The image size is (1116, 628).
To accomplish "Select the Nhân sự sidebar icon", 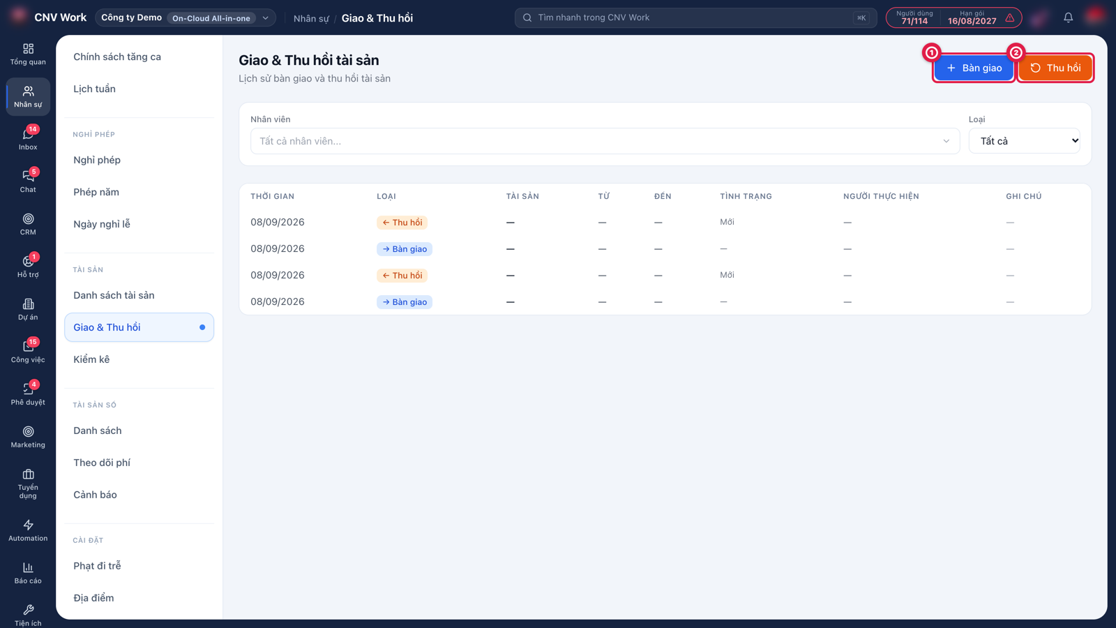I will pyautogui.click(x=28, y=96).
